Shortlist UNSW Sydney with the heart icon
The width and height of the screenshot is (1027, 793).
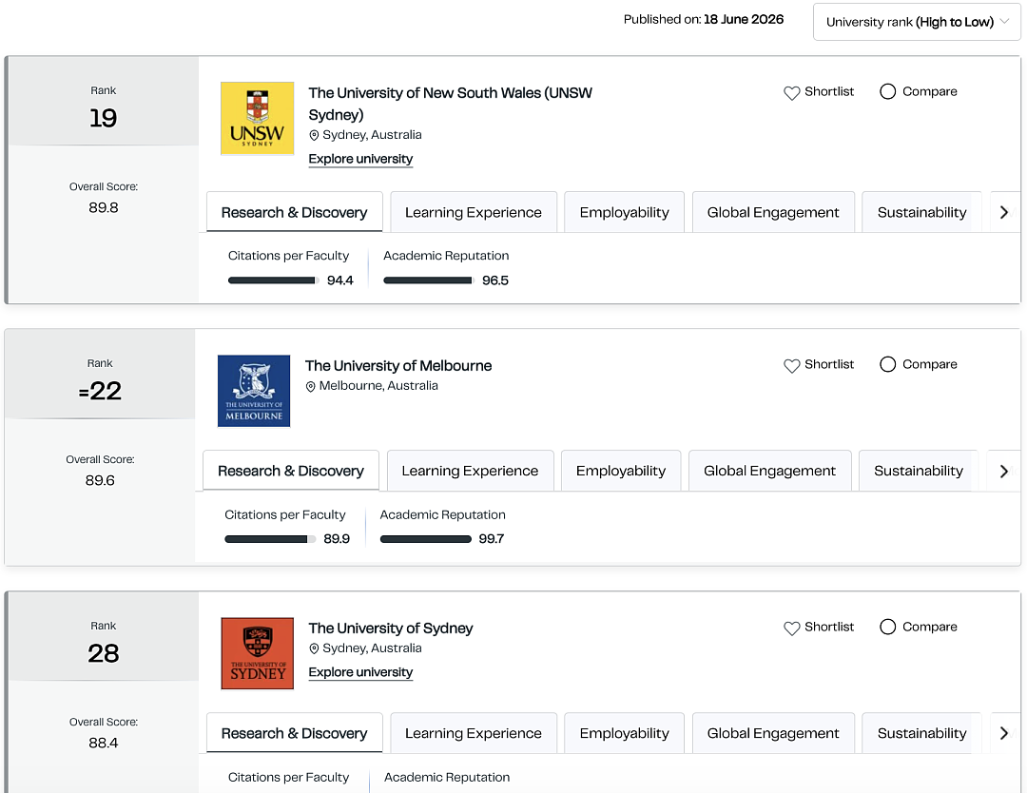792,92
